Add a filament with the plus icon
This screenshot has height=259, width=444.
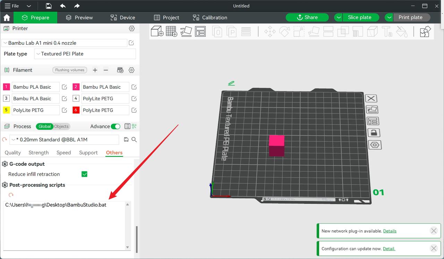(95, 70)
